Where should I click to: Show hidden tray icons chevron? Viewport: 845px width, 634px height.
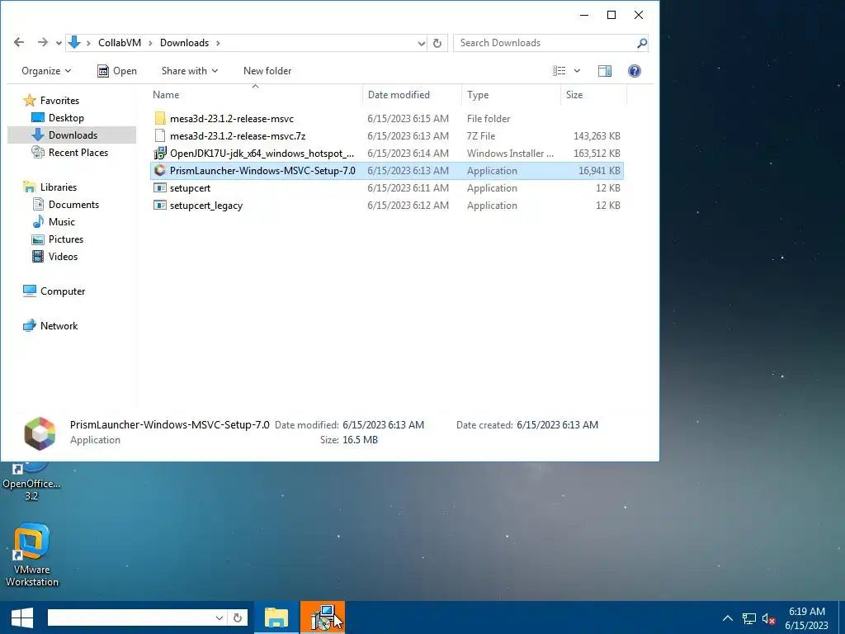pos(728,618)
